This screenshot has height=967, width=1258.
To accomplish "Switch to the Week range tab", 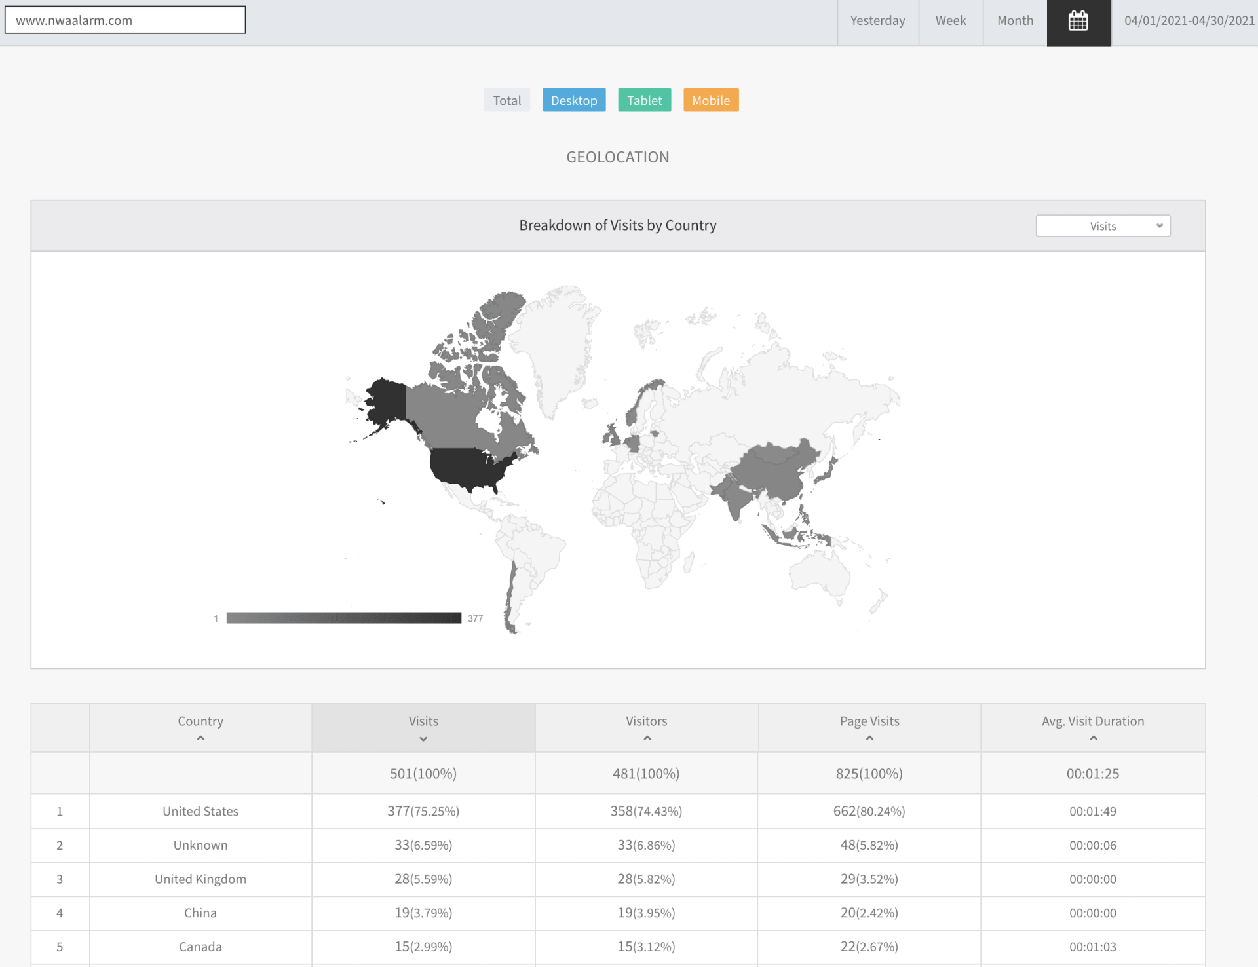I will click(x=950, y=21).
